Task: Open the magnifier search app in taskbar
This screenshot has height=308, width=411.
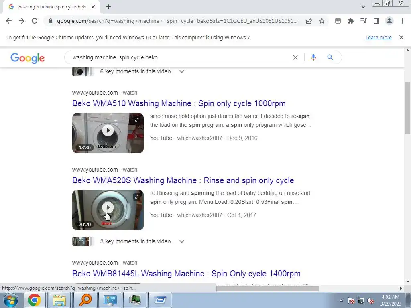Action: [84, 300]
